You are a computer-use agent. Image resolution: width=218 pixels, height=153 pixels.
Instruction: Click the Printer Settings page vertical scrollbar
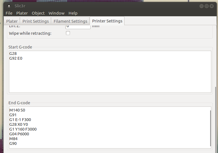(216, 120)
